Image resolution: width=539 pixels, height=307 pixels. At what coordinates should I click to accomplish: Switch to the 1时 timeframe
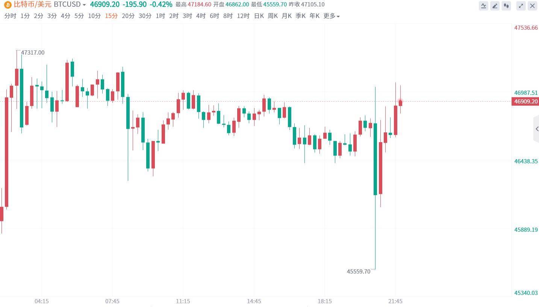coord(160,16)
